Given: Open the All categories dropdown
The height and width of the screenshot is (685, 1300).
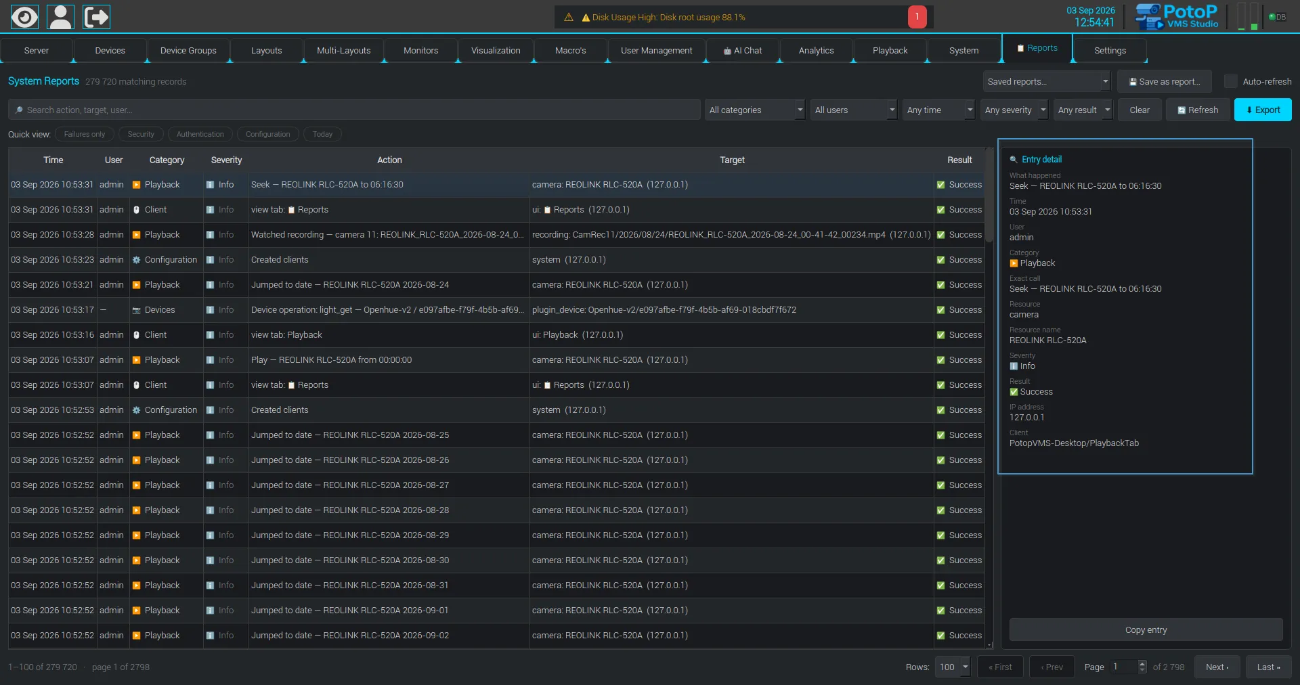Looking at the screenshot, I should tap(755, 110).
